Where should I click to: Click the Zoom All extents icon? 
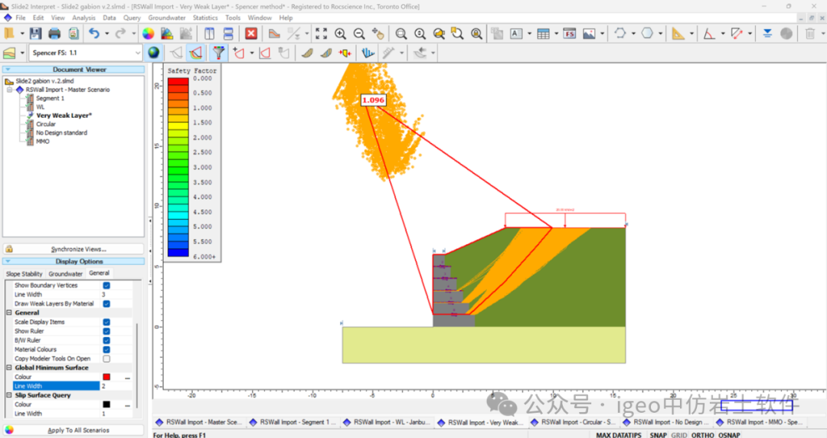[x=321, y=34]
